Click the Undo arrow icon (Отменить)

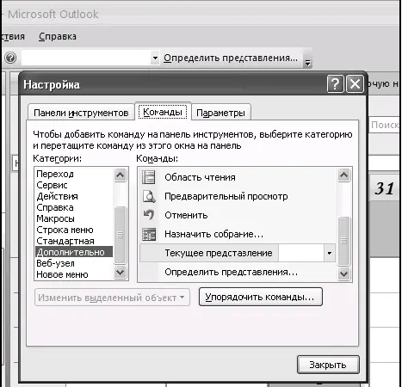[x=149, y=215]
